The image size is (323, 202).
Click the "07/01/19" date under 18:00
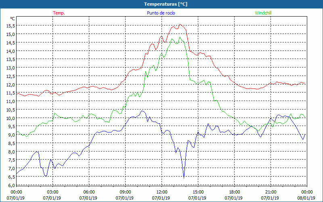coord(234,198)
